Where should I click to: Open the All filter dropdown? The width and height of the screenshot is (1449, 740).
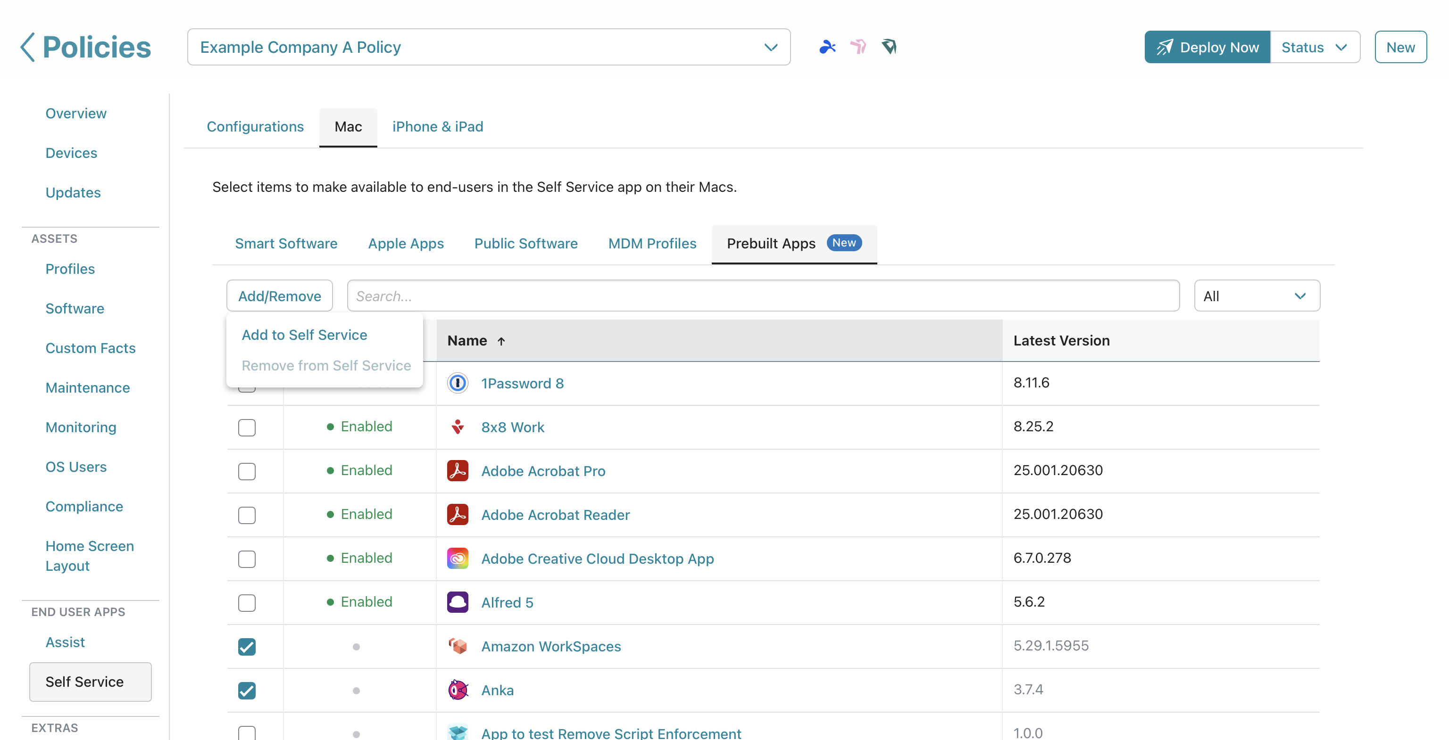point(1257,296)
